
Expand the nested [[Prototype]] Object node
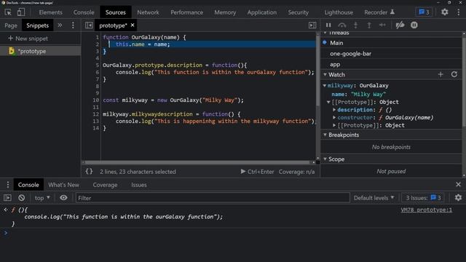coord(334,125)
